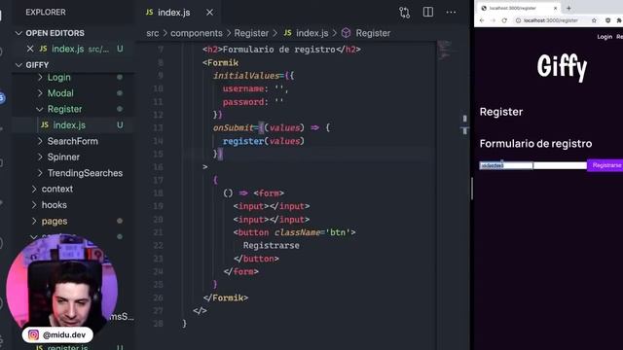Image resolution: width=623 pixels, height=350 pixels.
Task: Click the Registrarse button
Action: pyautogui.click(x=606, y=165)
